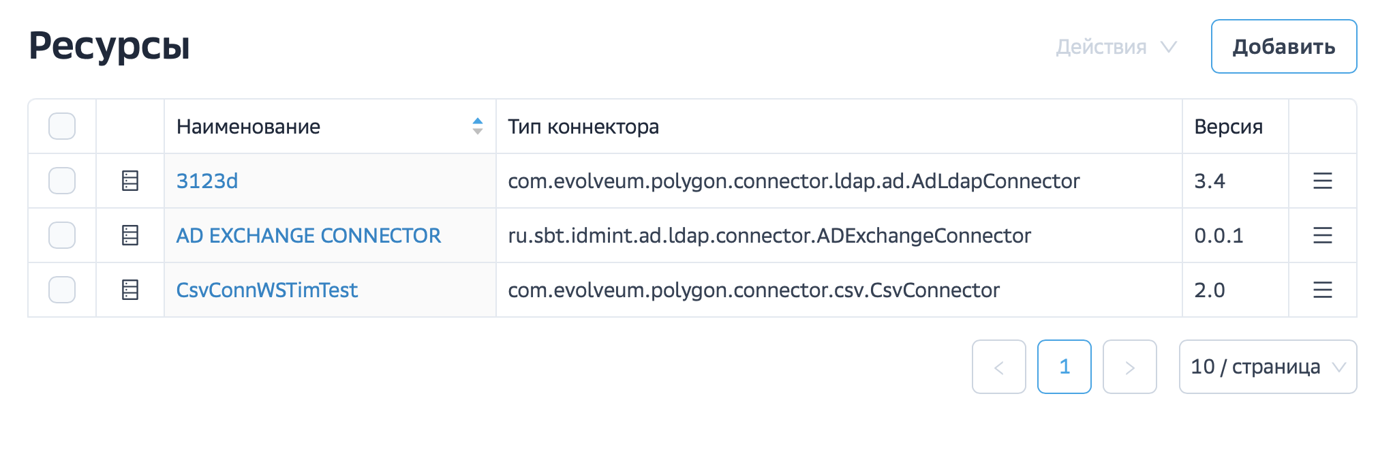This screenshot has height=469, width=1378.
Task: Open the hamburger menu for 3123d row
Action: click(x=1322, y=181)
